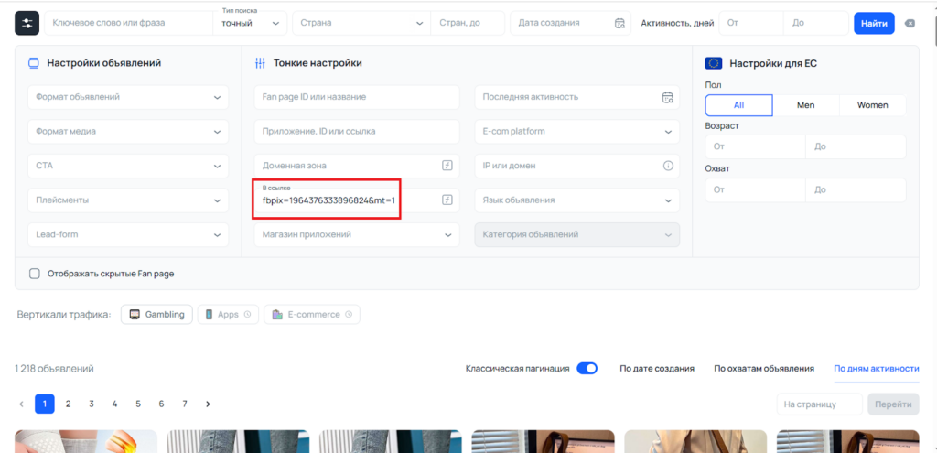Click the function icon in Доменная зона
937x453 pixels.
tap(447, 166)
